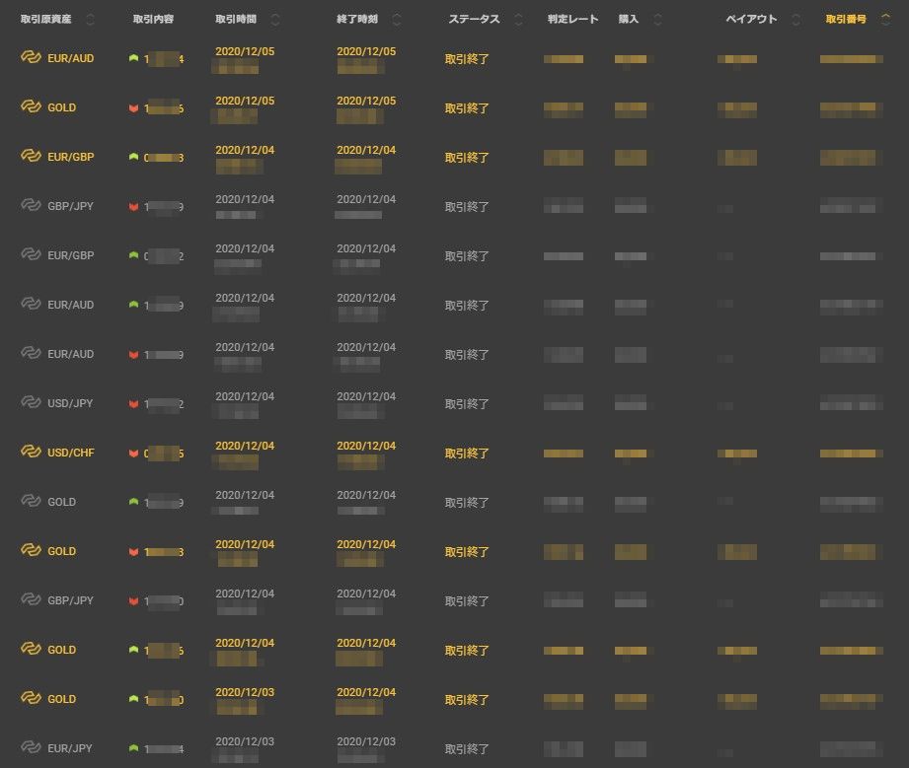Click the green up arrow in the EUR/JPY row
Screen dimensions: 909x768
(133, 749)
